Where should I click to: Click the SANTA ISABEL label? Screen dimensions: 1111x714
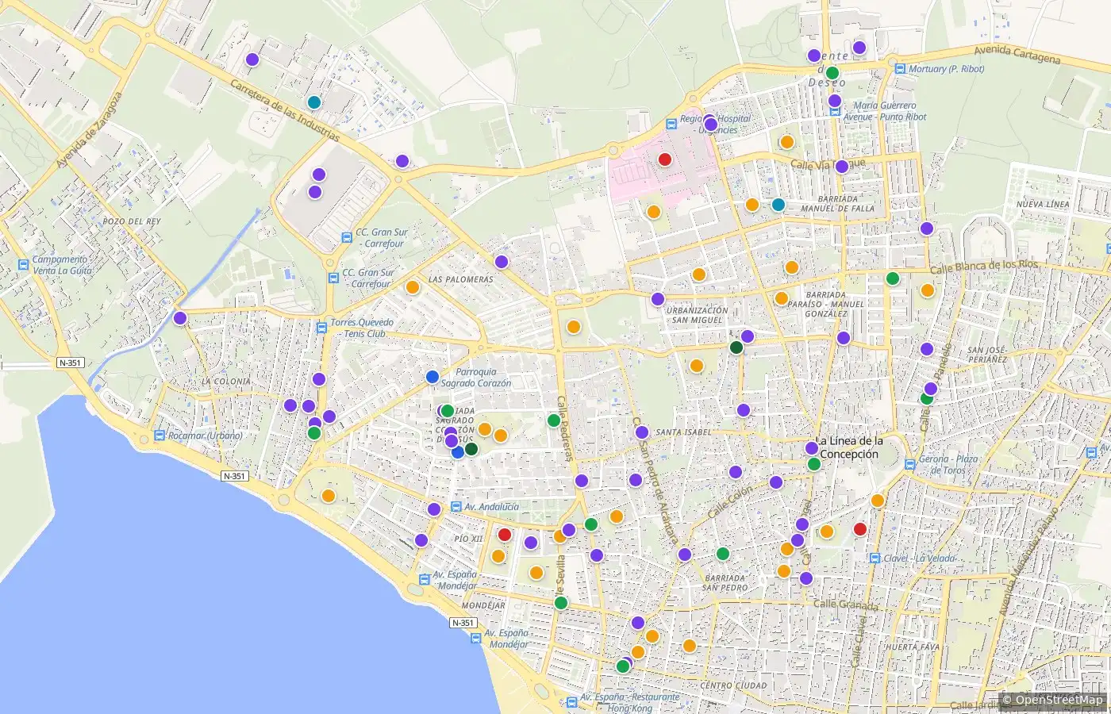pyautogui.click(x=684, y=432)
